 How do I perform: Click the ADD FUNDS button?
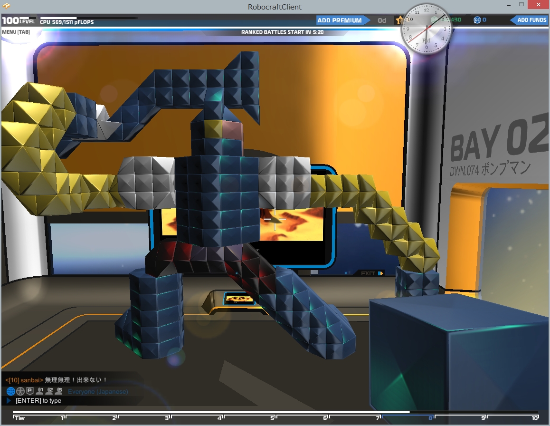pos(529,20)
